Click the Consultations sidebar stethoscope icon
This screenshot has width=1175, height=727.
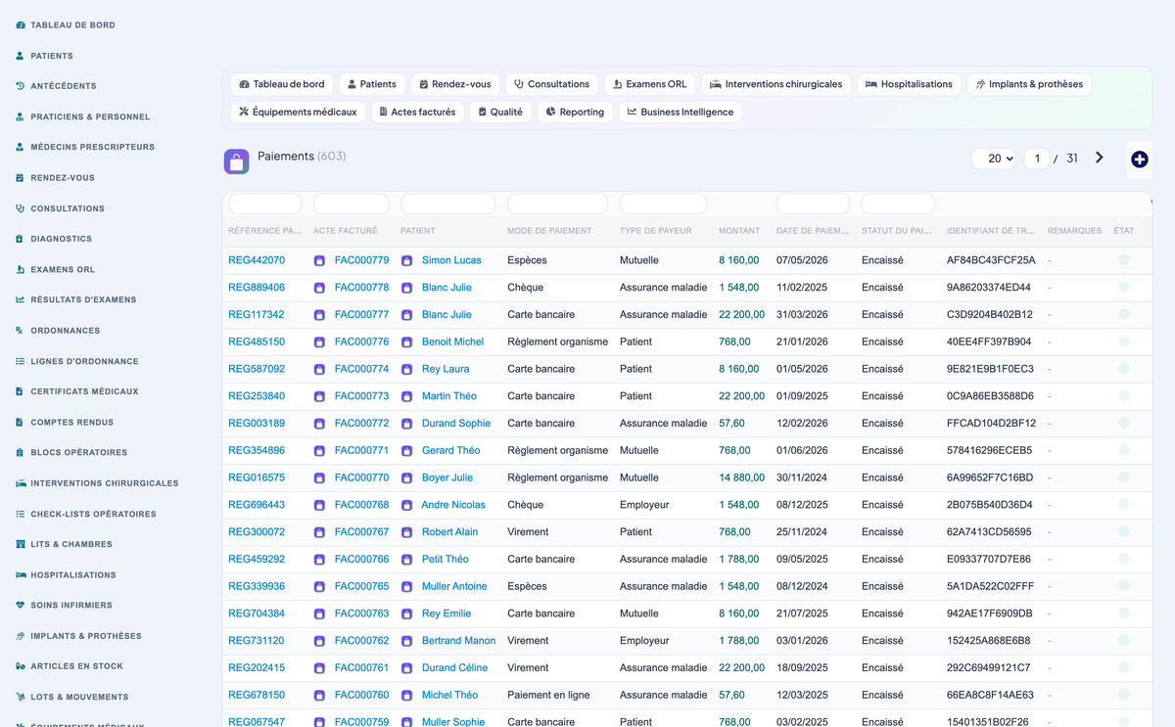(x=20, y=208)
